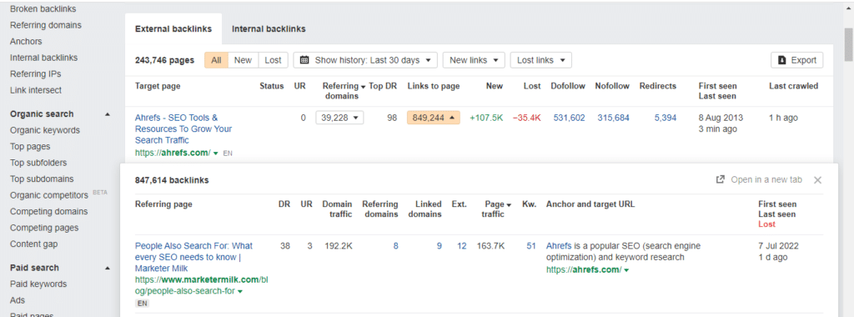This screenshot has width=854, height=317.
Task: Switch to External backlinks tab
Action: (173, 29)
